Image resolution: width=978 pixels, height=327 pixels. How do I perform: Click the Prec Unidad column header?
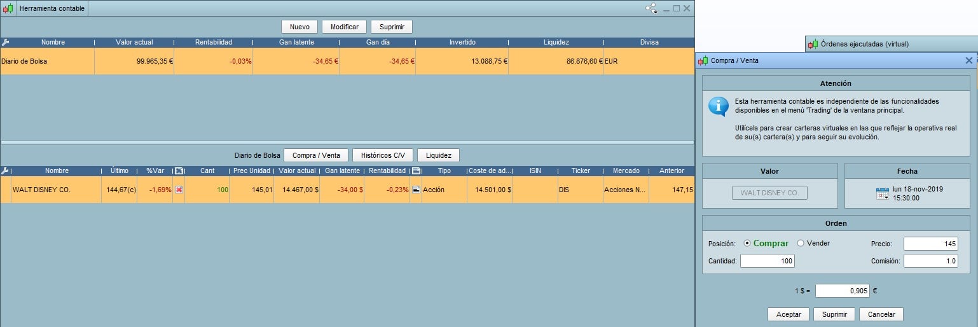tap(252, 171)
